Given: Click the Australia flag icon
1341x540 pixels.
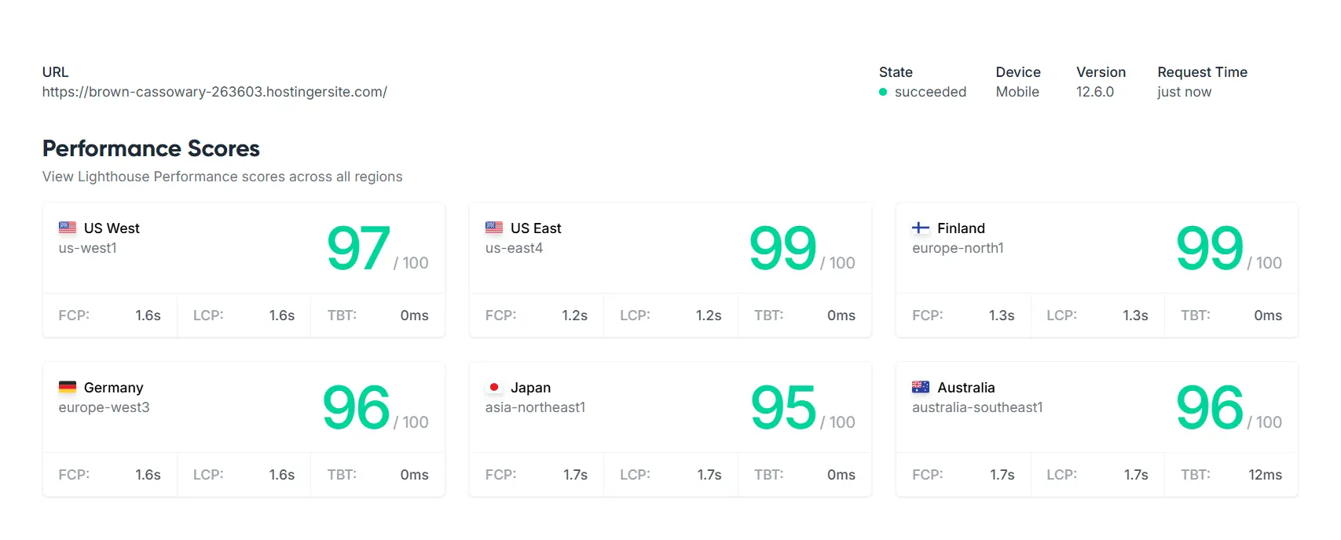Looking at the screenshot, I should [921, 387].
